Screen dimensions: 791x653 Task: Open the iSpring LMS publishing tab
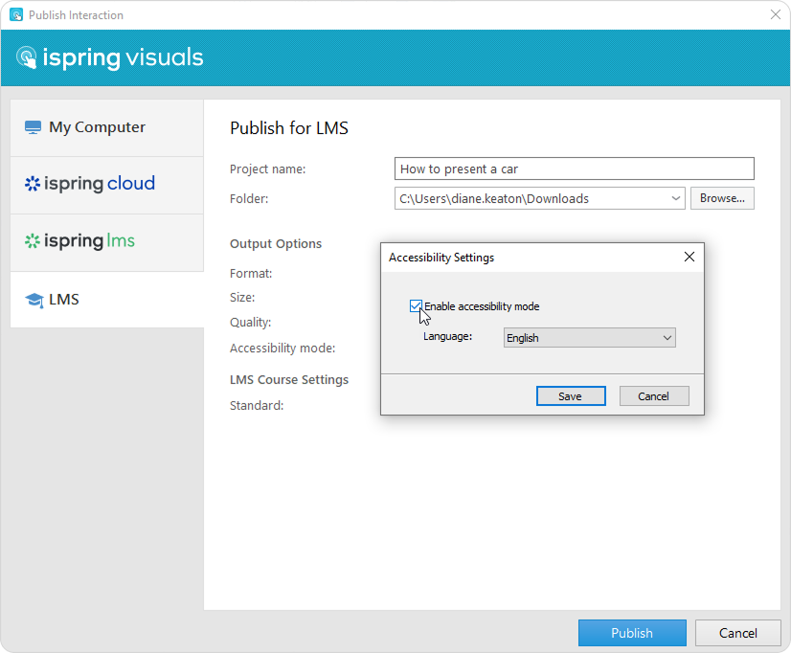[x=81, y=241]
